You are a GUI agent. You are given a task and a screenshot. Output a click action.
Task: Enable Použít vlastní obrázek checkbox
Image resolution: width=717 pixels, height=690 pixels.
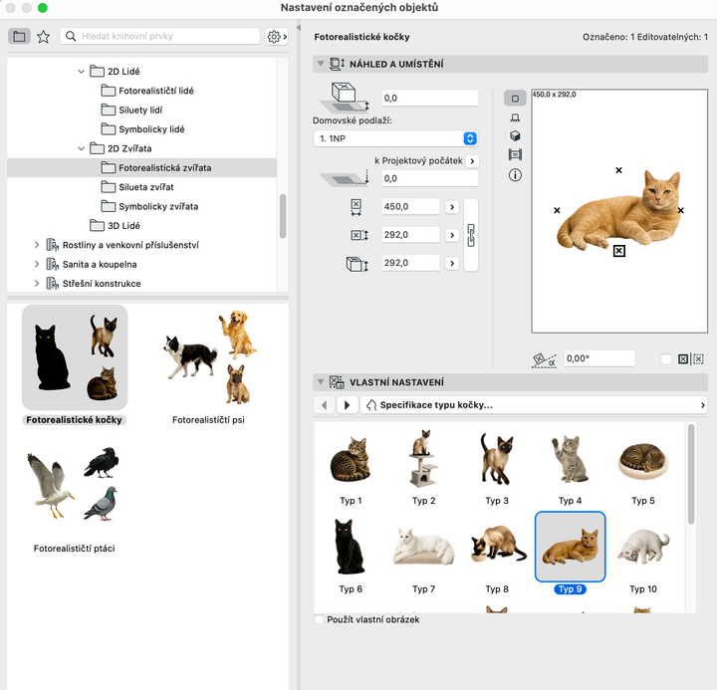tap(320, 619)
